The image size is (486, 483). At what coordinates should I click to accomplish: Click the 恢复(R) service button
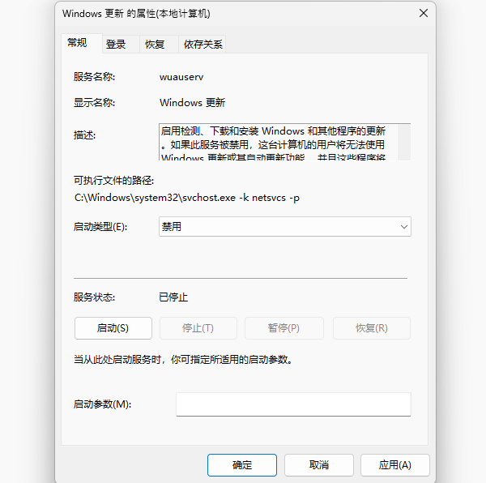pos(372,328)
